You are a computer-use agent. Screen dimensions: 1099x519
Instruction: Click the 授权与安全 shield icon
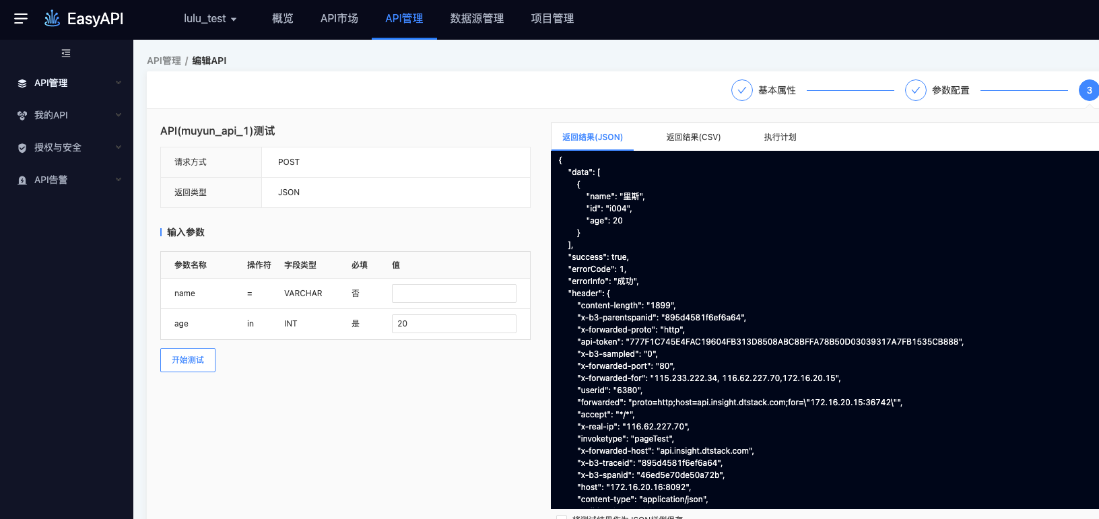(x=22, y=148)
